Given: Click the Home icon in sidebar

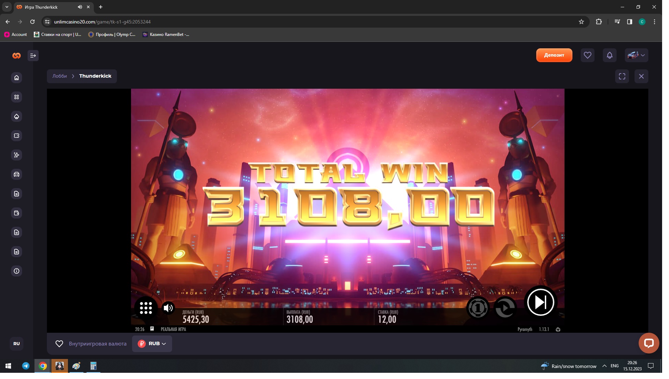Looking at the screenshot, I should coord(17,78).
